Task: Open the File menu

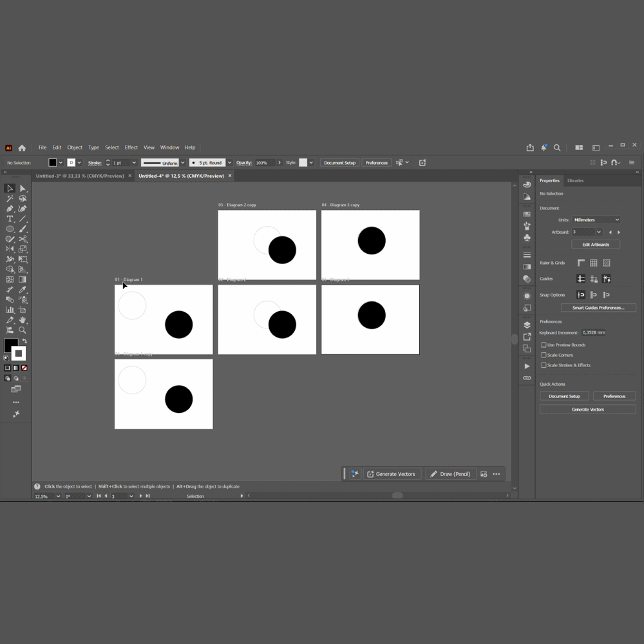Action: 43,147
